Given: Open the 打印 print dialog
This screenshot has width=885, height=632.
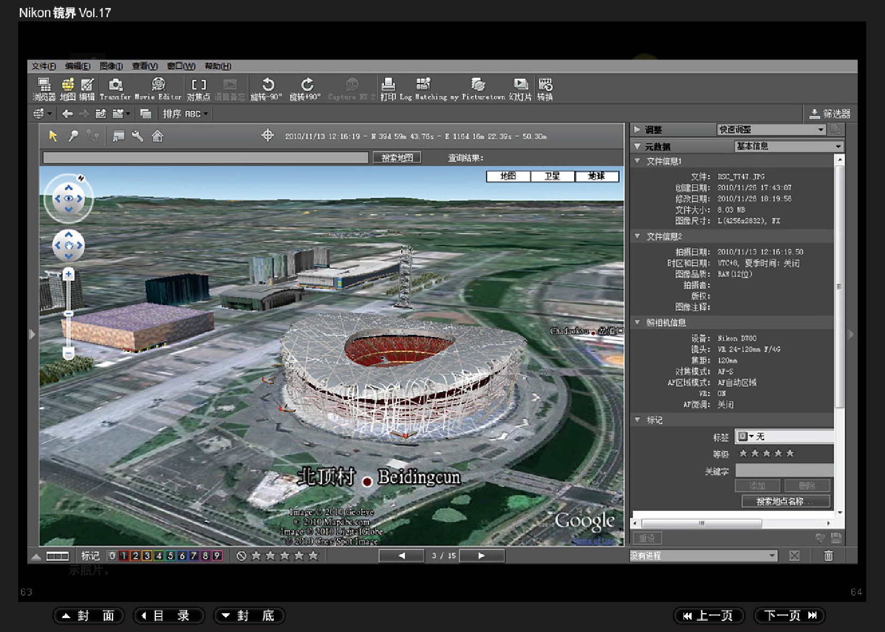Looking at the screenshot, I should (x=388, y=89).
